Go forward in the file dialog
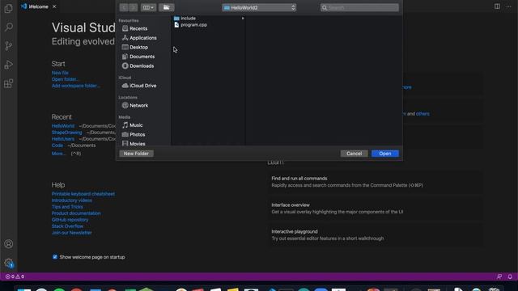Image resolution: width=518 pixels, height=291 pixels. (x=133, y=7)
